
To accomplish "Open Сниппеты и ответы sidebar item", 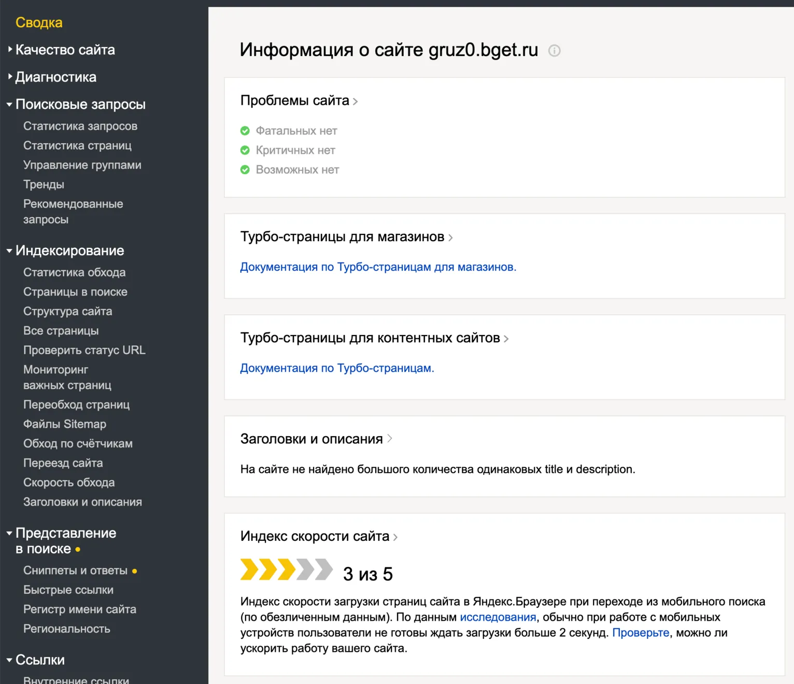I will click(75, 570).
